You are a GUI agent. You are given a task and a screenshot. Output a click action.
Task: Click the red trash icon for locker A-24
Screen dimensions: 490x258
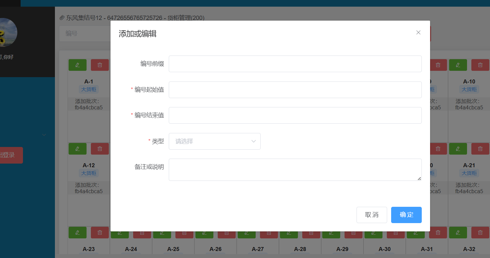tap(142, 235)
